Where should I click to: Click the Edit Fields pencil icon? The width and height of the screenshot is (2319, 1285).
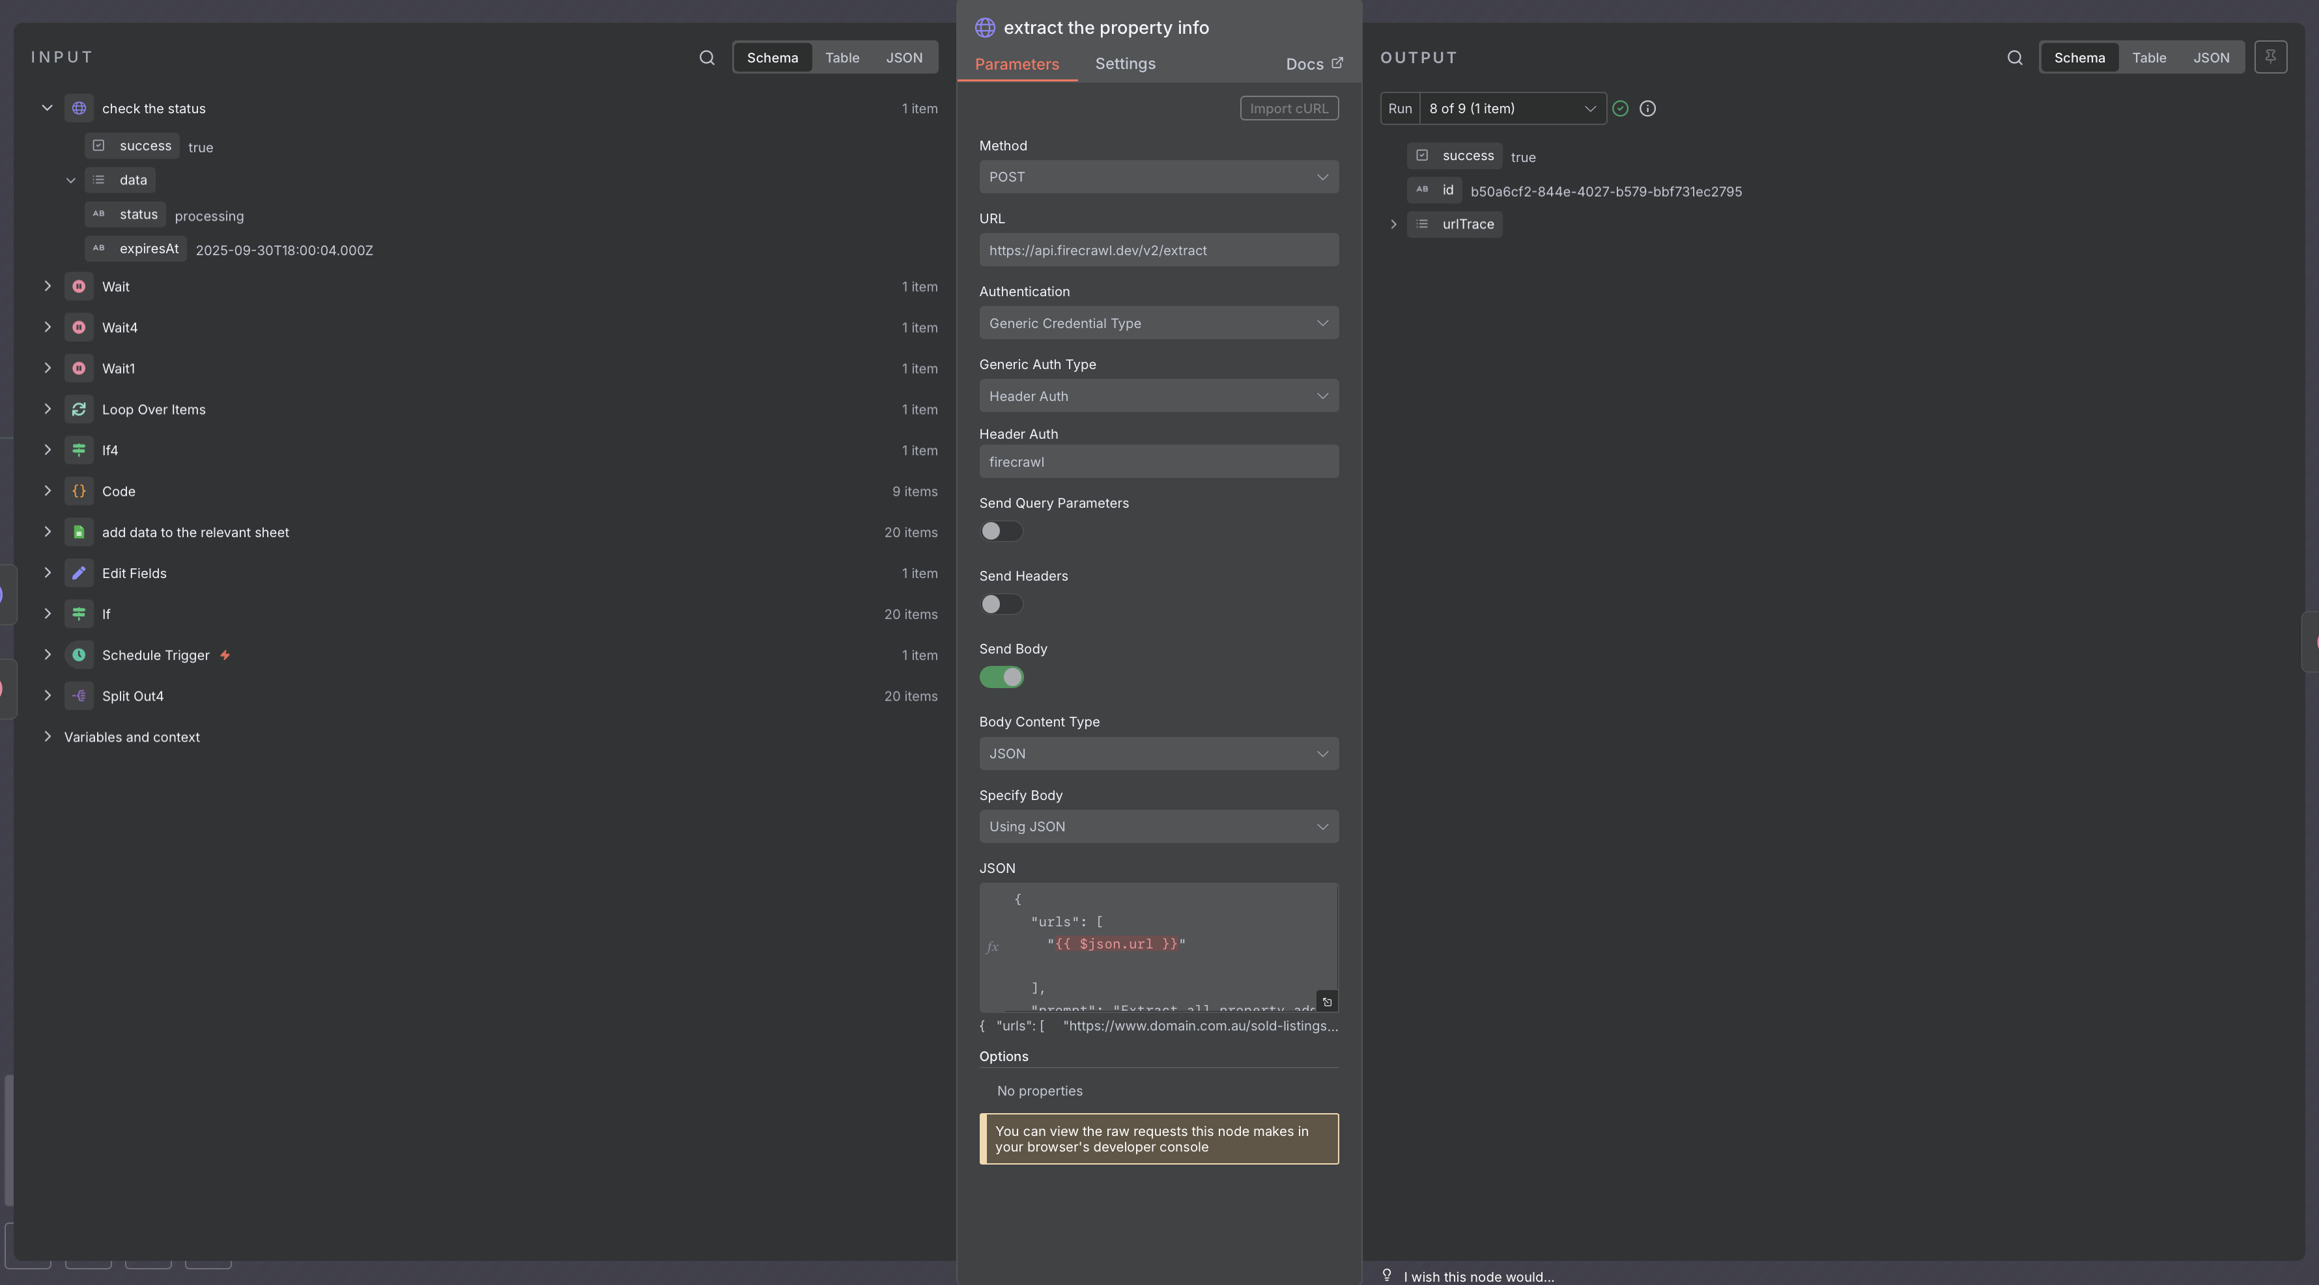tap(79, 573)
